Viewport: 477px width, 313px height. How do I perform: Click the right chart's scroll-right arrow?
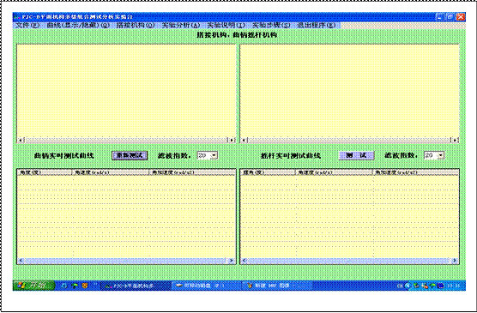click(455, 141)
